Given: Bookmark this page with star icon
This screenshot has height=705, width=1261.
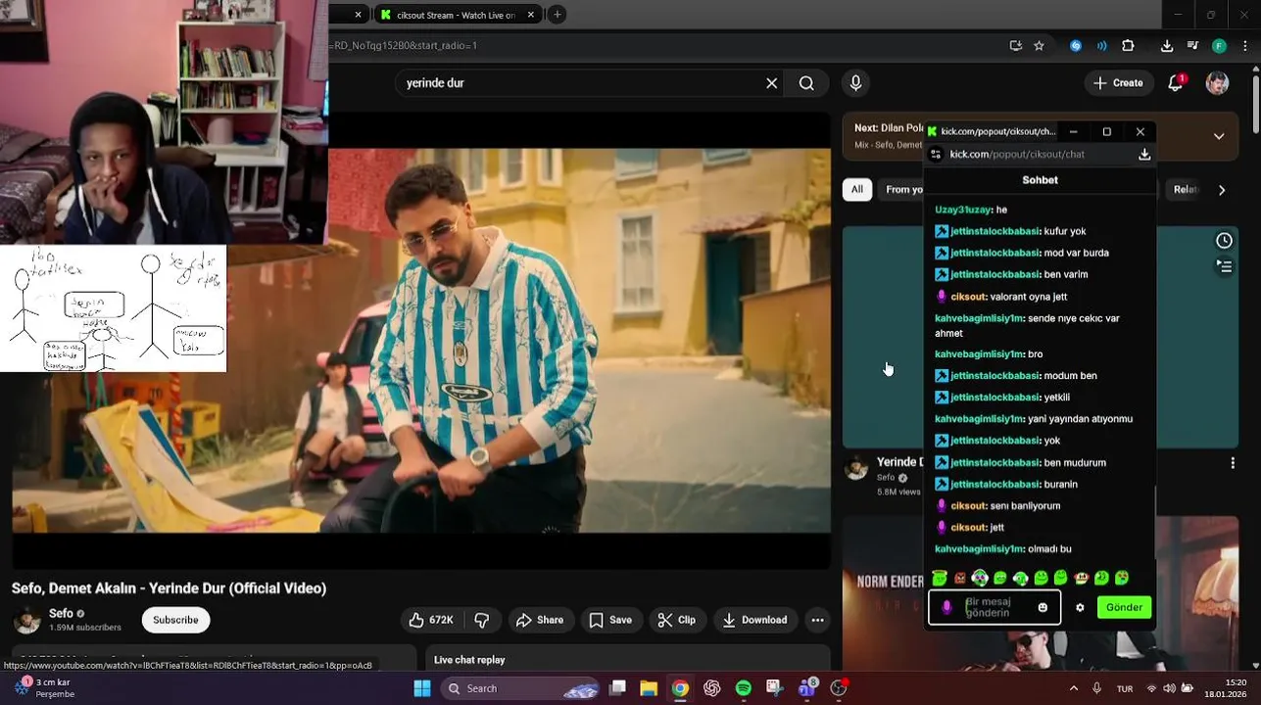Looking at the screenshot, I should click(1039, 45).
